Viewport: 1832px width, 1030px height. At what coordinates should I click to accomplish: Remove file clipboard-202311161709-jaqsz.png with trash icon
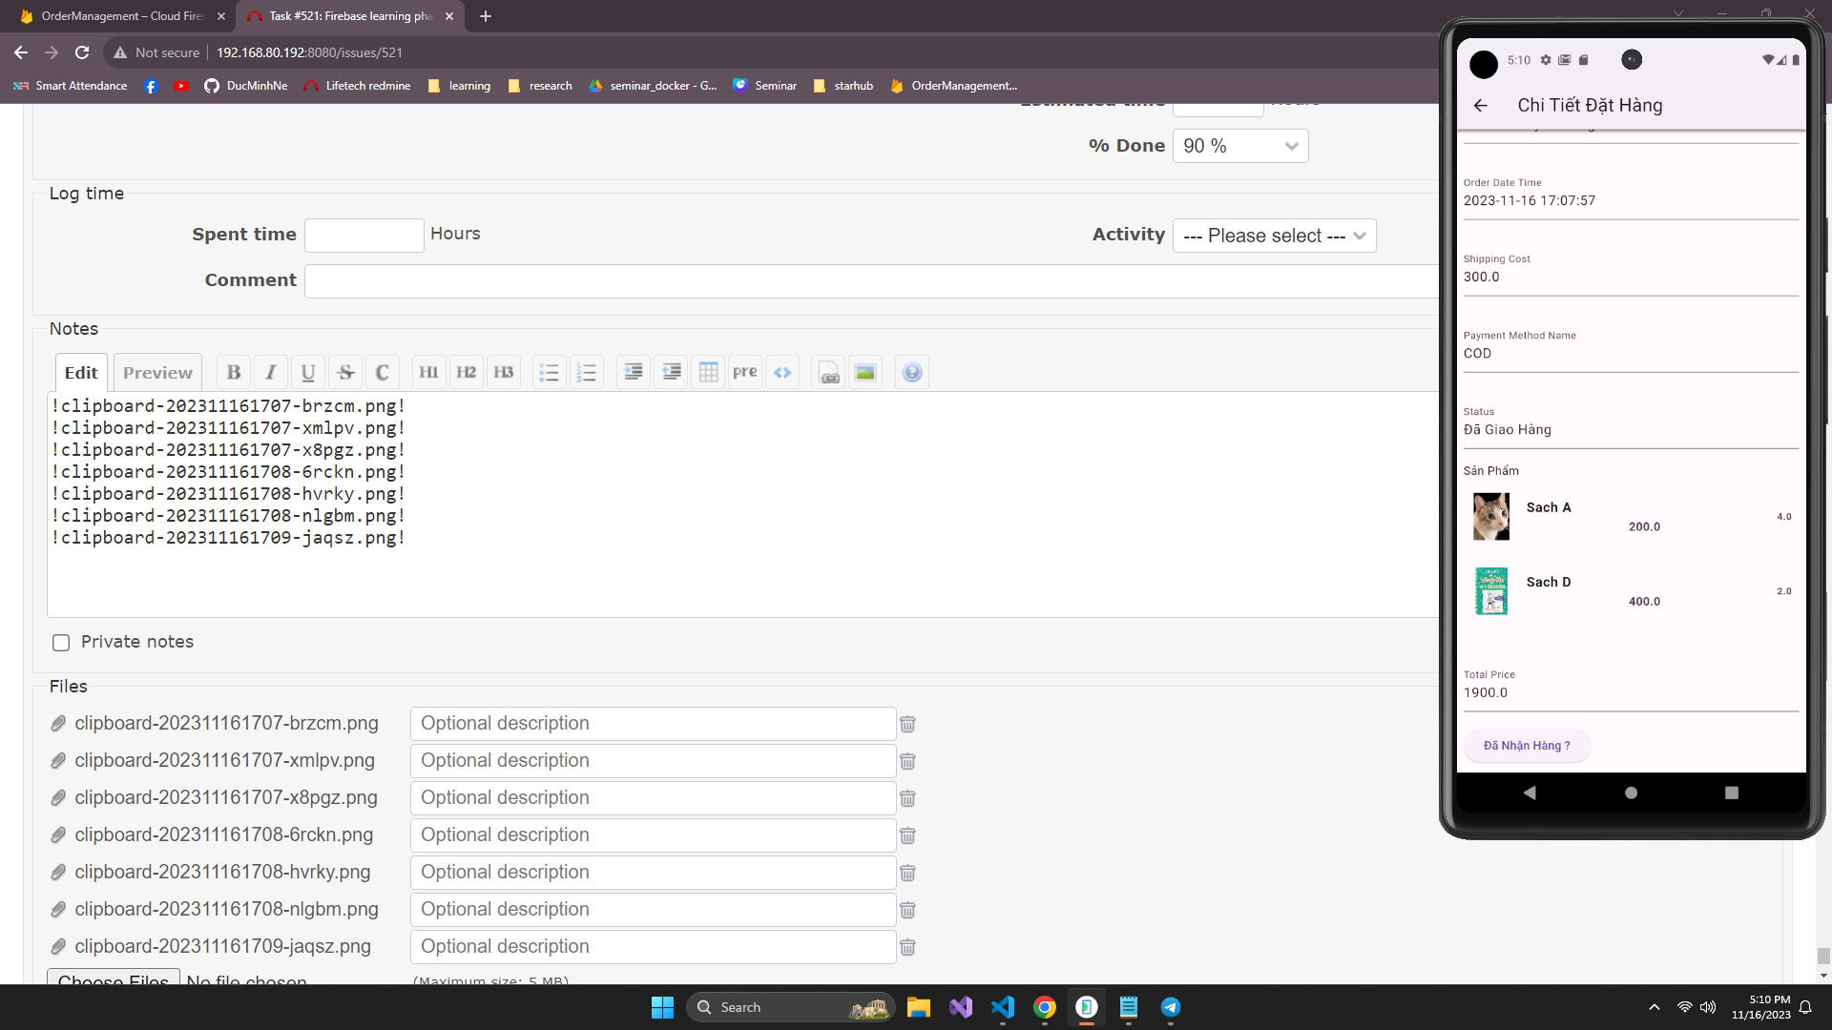[907, 947]
